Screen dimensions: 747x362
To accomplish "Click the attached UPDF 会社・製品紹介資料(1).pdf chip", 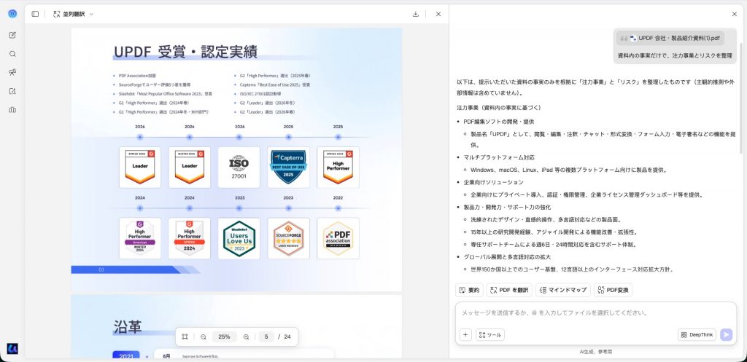I will (x=670, y=38).
